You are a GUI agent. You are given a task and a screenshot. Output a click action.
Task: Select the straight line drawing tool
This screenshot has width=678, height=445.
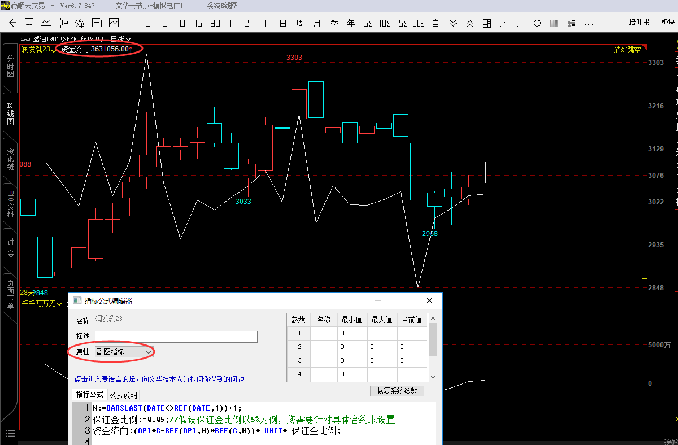pyautogui.click(x=503, y=23)
